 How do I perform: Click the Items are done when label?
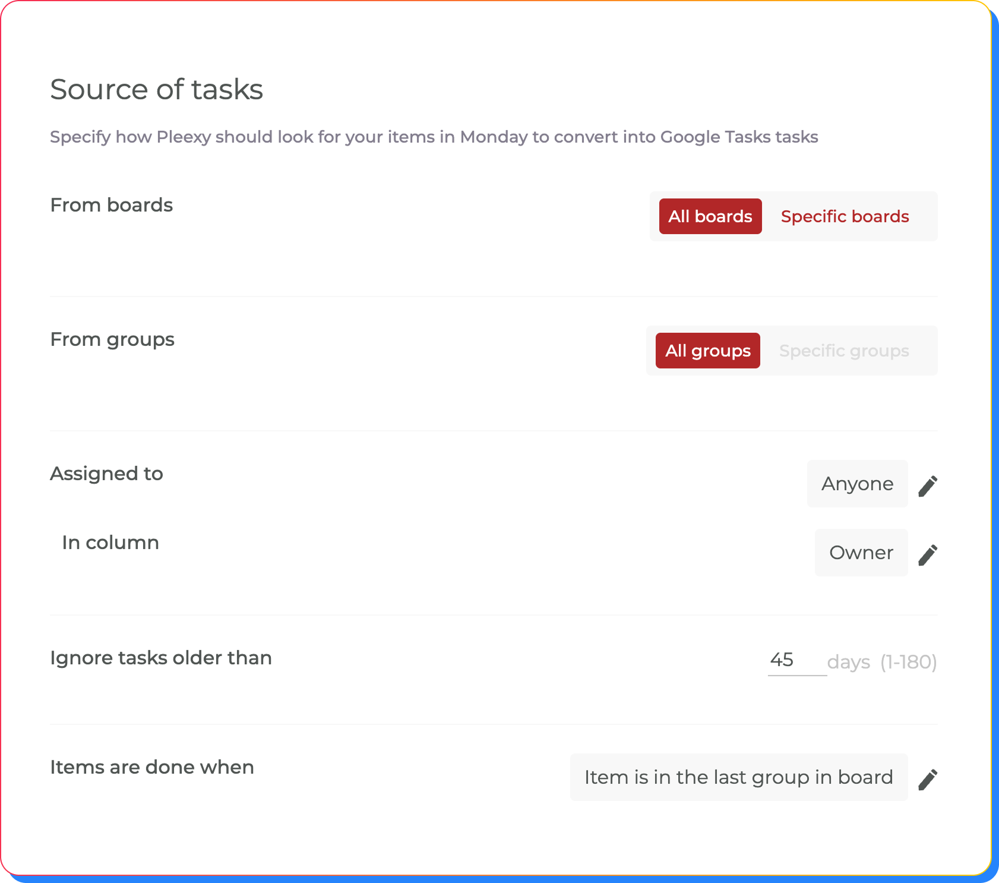[151, 767]
